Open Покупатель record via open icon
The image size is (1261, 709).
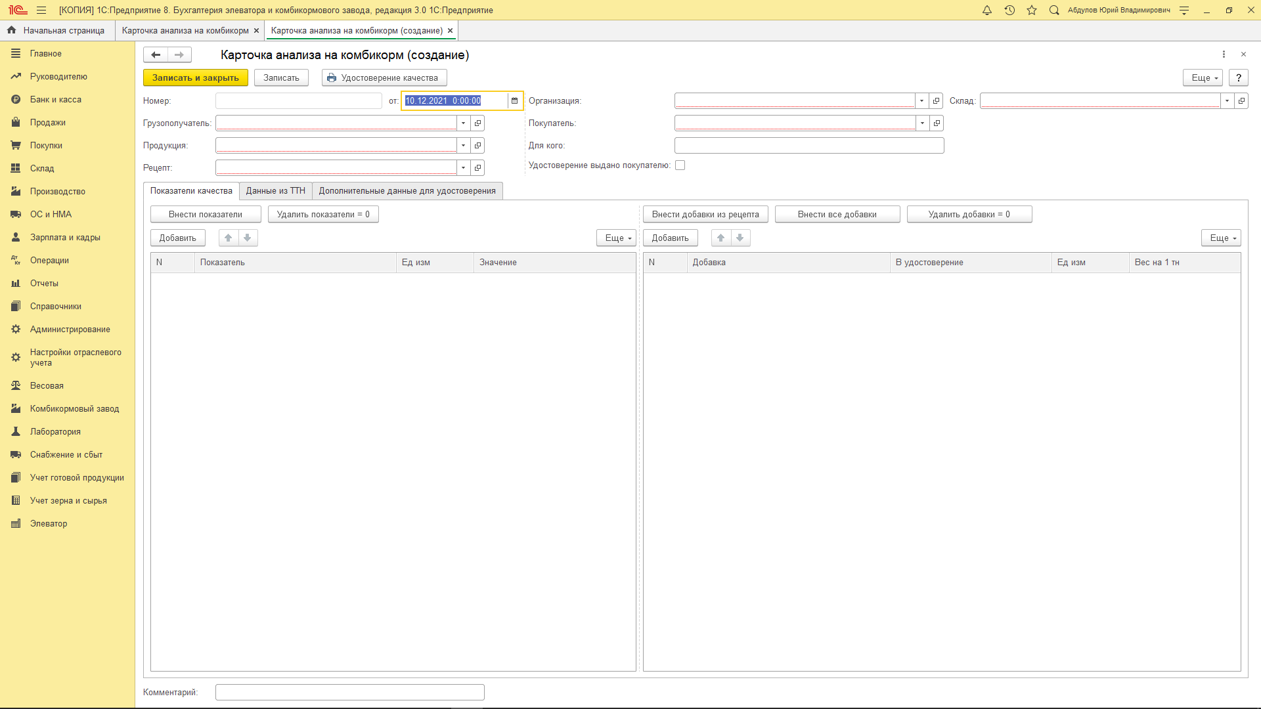pyautogui.click(x=937, y=123)
